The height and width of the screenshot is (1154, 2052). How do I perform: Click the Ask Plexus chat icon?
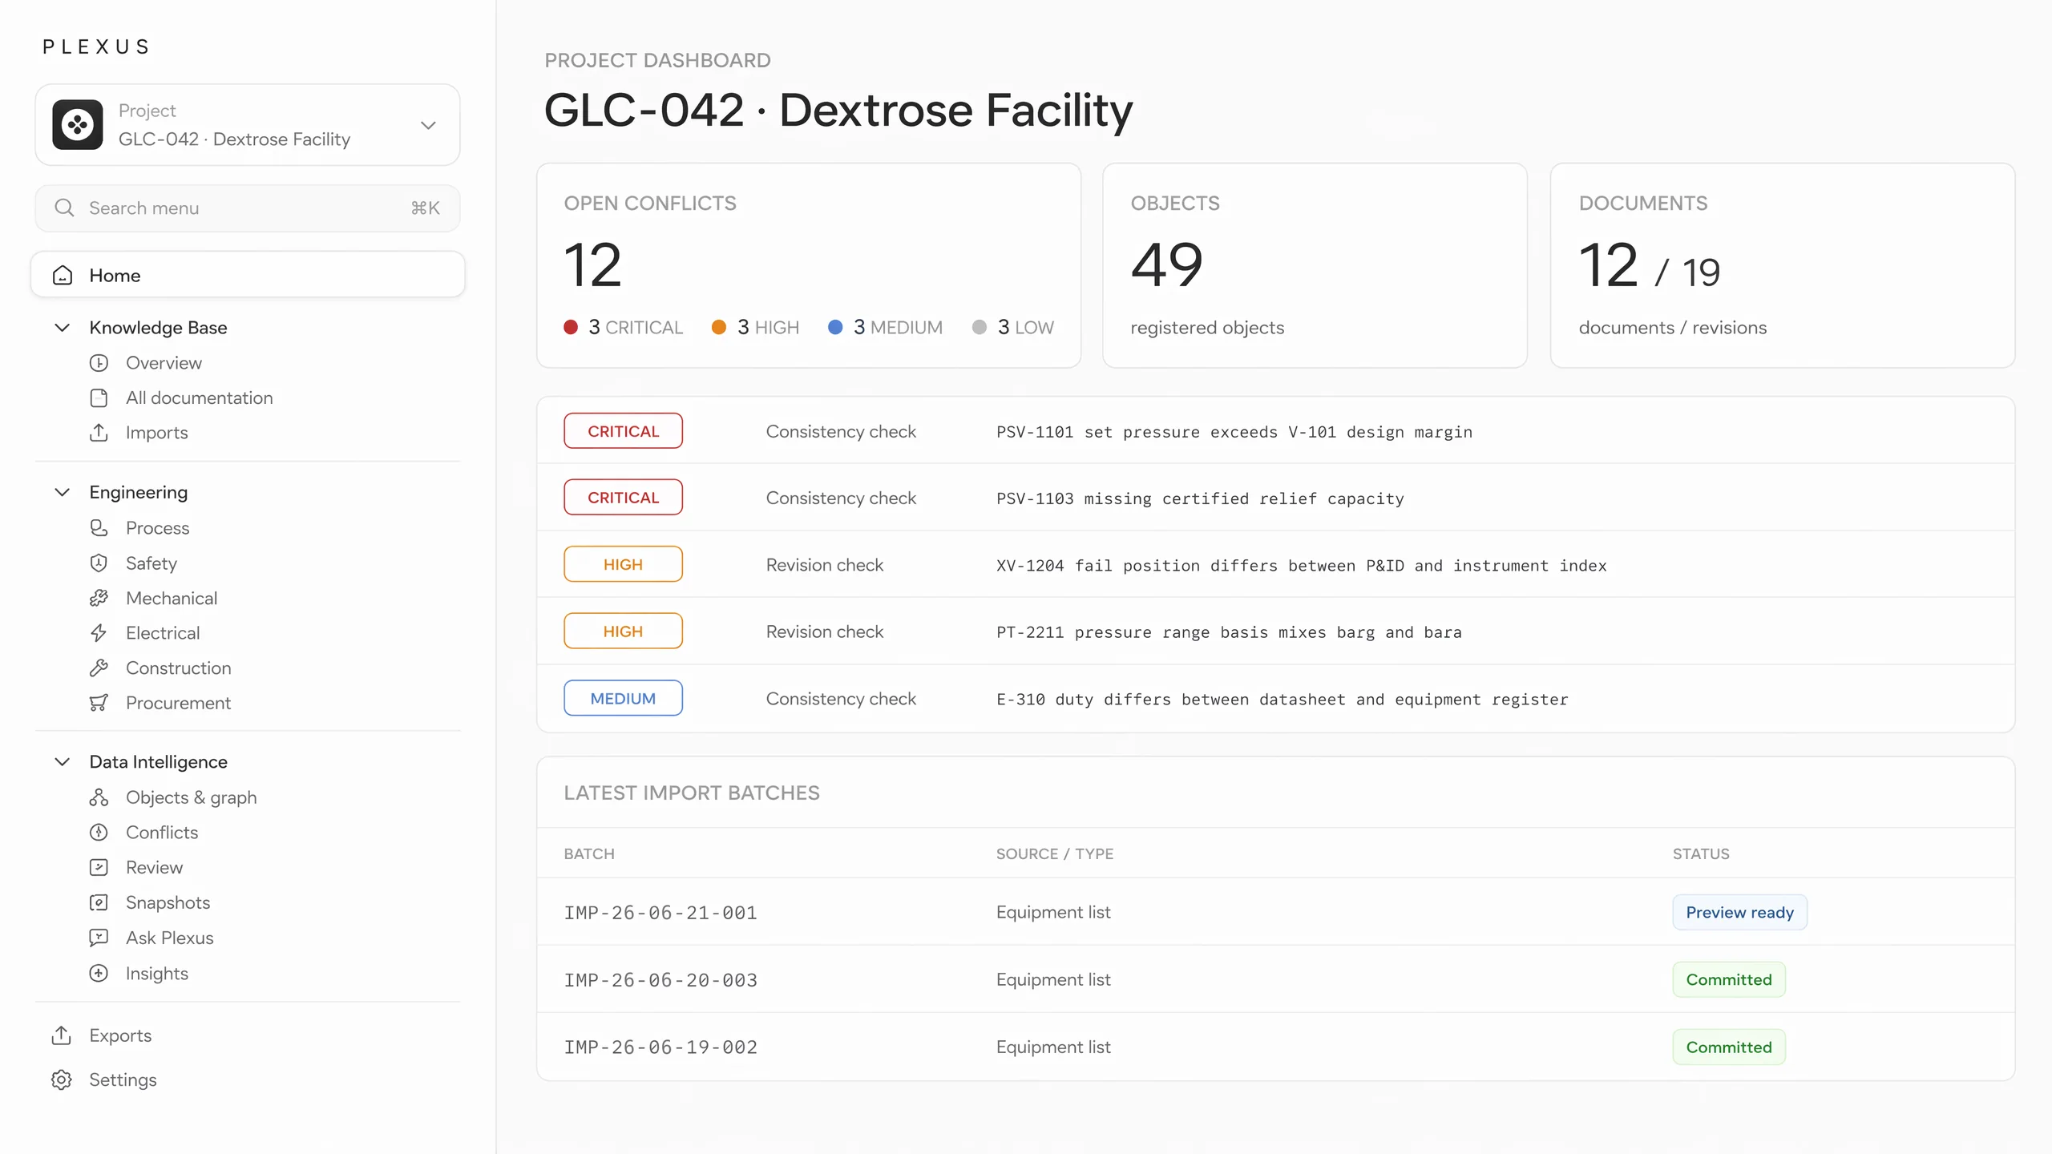pyautogui.click(x=99, y=938)
